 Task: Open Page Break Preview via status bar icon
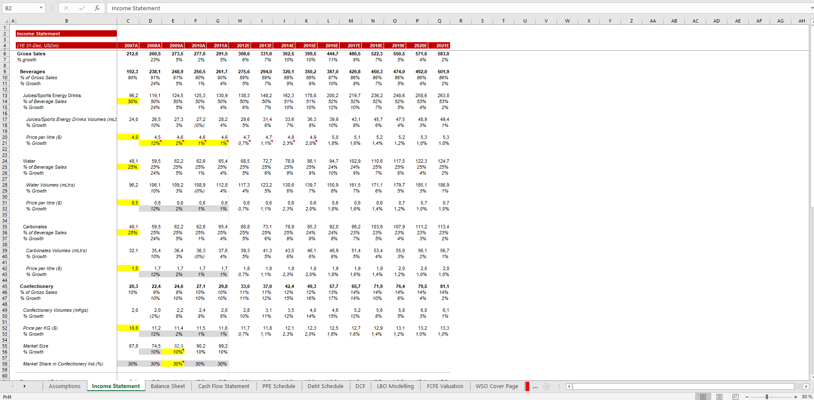(x=735, y=397)
